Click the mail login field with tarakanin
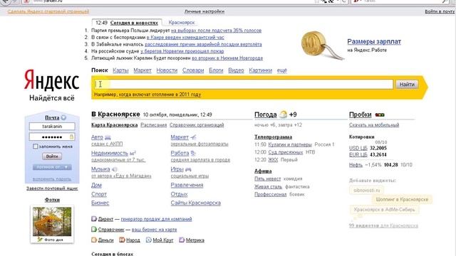The height and width of the screenshot is (256, 456). pos(52,127)
